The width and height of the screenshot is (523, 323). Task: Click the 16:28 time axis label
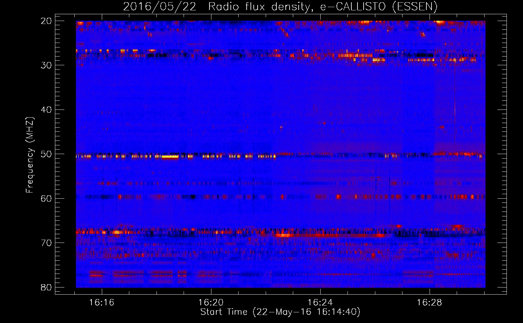coord(429,303)
